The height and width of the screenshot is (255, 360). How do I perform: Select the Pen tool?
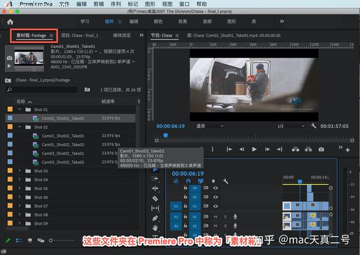(x=155, y=218)
